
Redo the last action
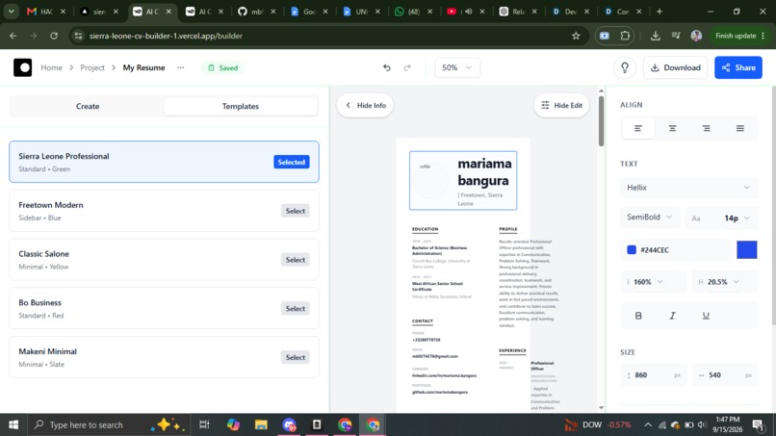pyautogui.click(x=407, y=67)
